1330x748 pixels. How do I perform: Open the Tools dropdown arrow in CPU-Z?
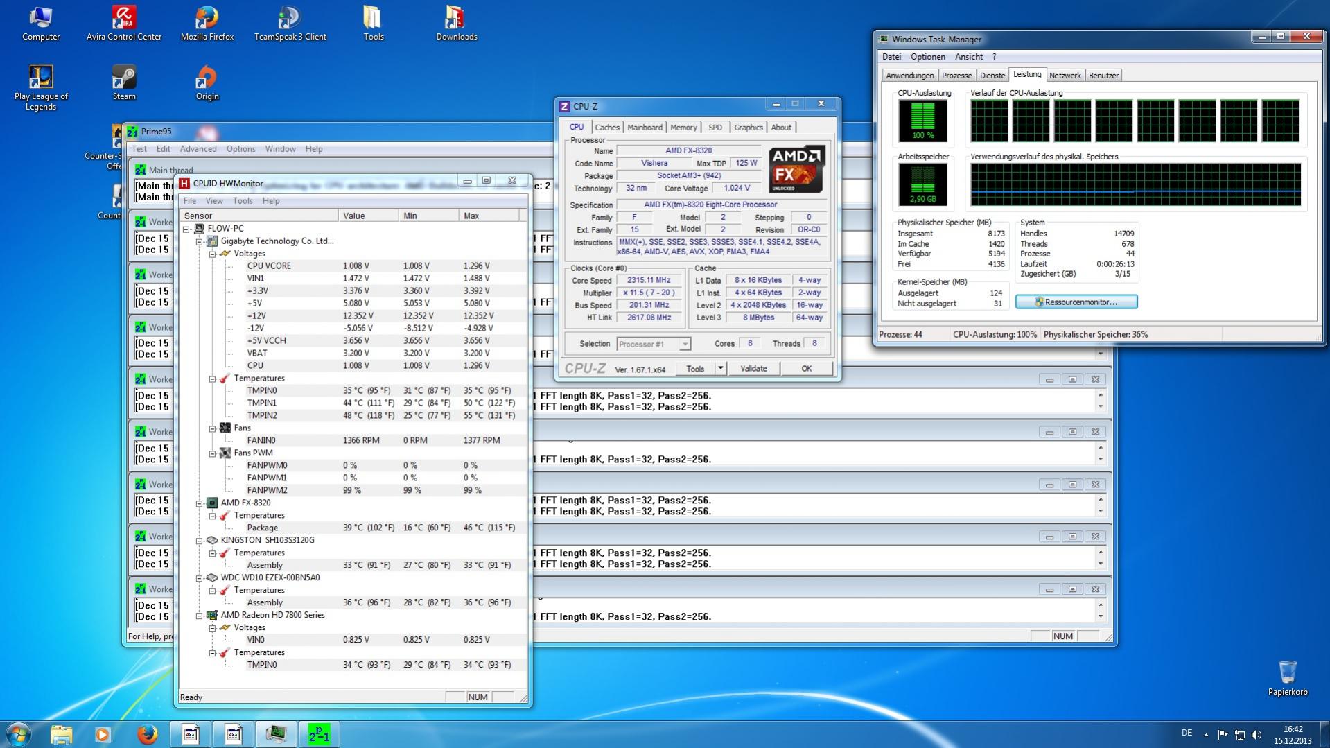pyautogui.click(x=721, y=369)
